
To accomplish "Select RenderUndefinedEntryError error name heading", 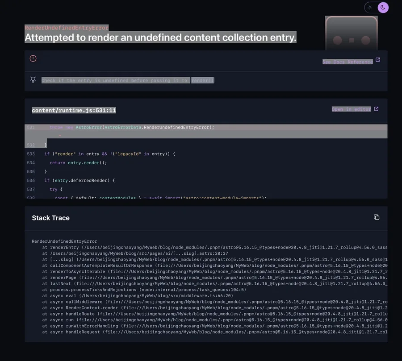I will click(x=67, y=28).
